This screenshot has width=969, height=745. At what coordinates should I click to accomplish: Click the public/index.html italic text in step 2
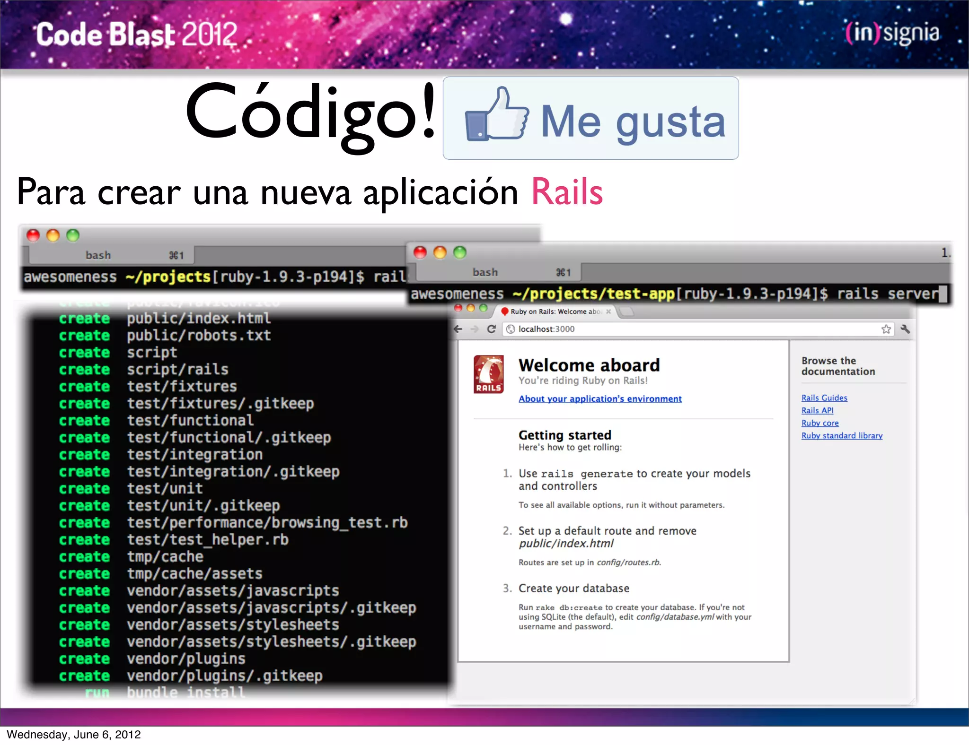pos(566,544)
